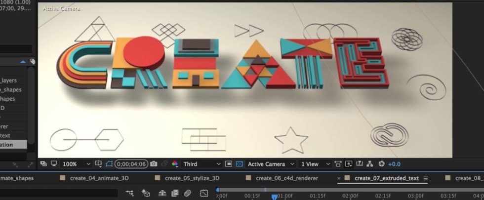The width and height of the screenshot is (484, 200).
Task: Click the Draft 3D icon in timeline
Action: pyautogui.click(x=146, y=193)
